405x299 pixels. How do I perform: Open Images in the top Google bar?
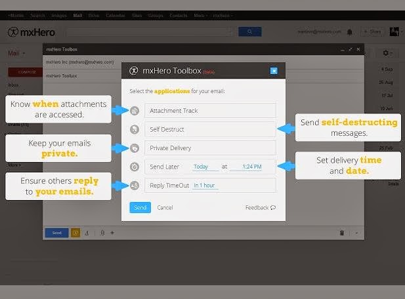coord(59,16)
